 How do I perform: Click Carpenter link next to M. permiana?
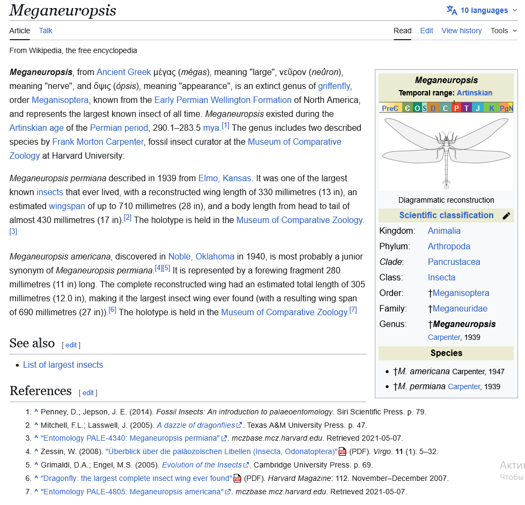[464, 387]
